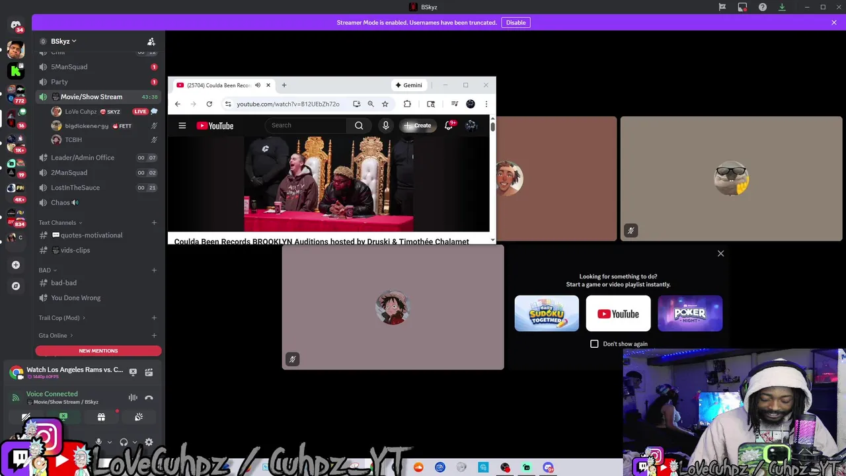Viewport: 846px width, 476px height.
Task: Open the gift icon in voice panel
Action: pyautogui.click(x=101, y=417)
